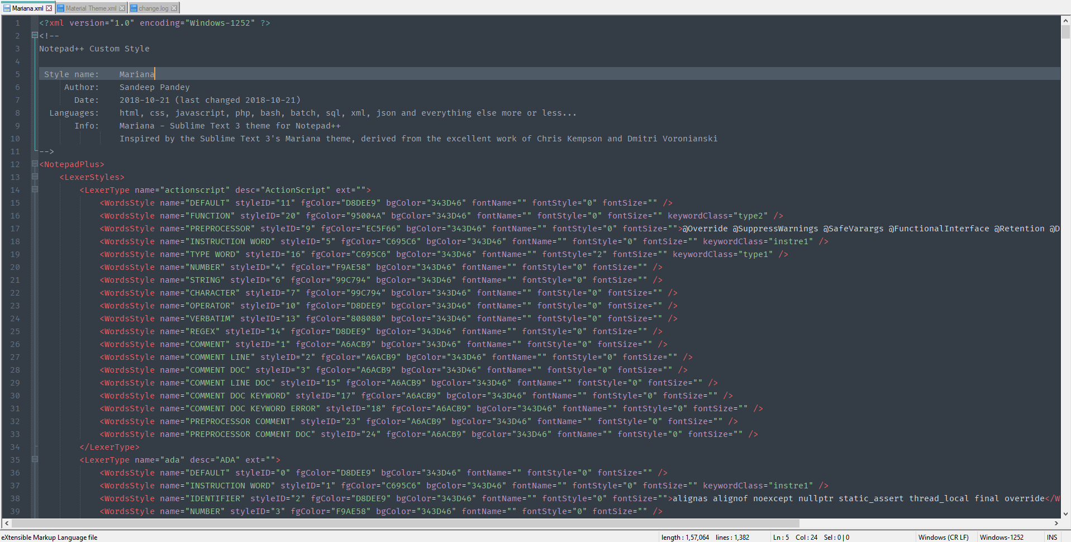Click the </LexerType> closing tag on line 34

tap(110, 447)
